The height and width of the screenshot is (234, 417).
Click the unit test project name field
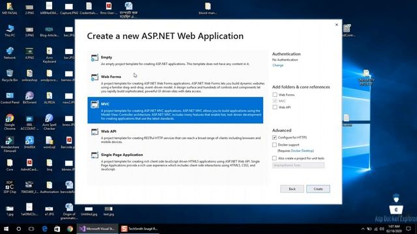(298, 165)
